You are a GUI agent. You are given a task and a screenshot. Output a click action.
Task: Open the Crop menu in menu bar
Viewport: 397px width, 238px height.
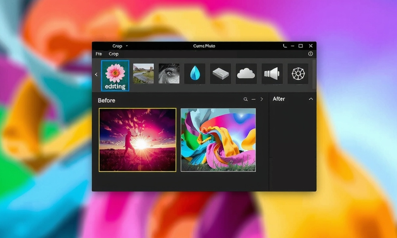114,54
